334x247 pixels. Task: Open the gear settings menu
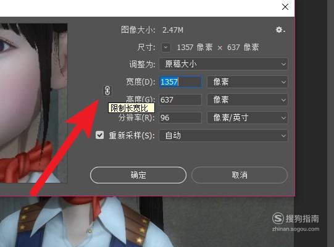(280, 30)
